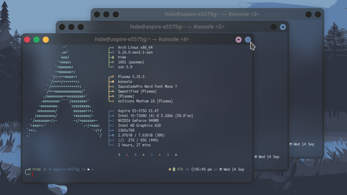Click the desktop icon beside 'Plasma 5.25.5'
347x195 pixels.
(113, 77)
